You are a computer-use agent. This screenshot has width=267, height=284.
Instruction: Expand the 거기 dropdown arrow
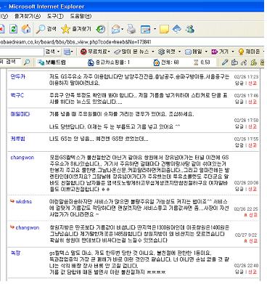(233, 52)
